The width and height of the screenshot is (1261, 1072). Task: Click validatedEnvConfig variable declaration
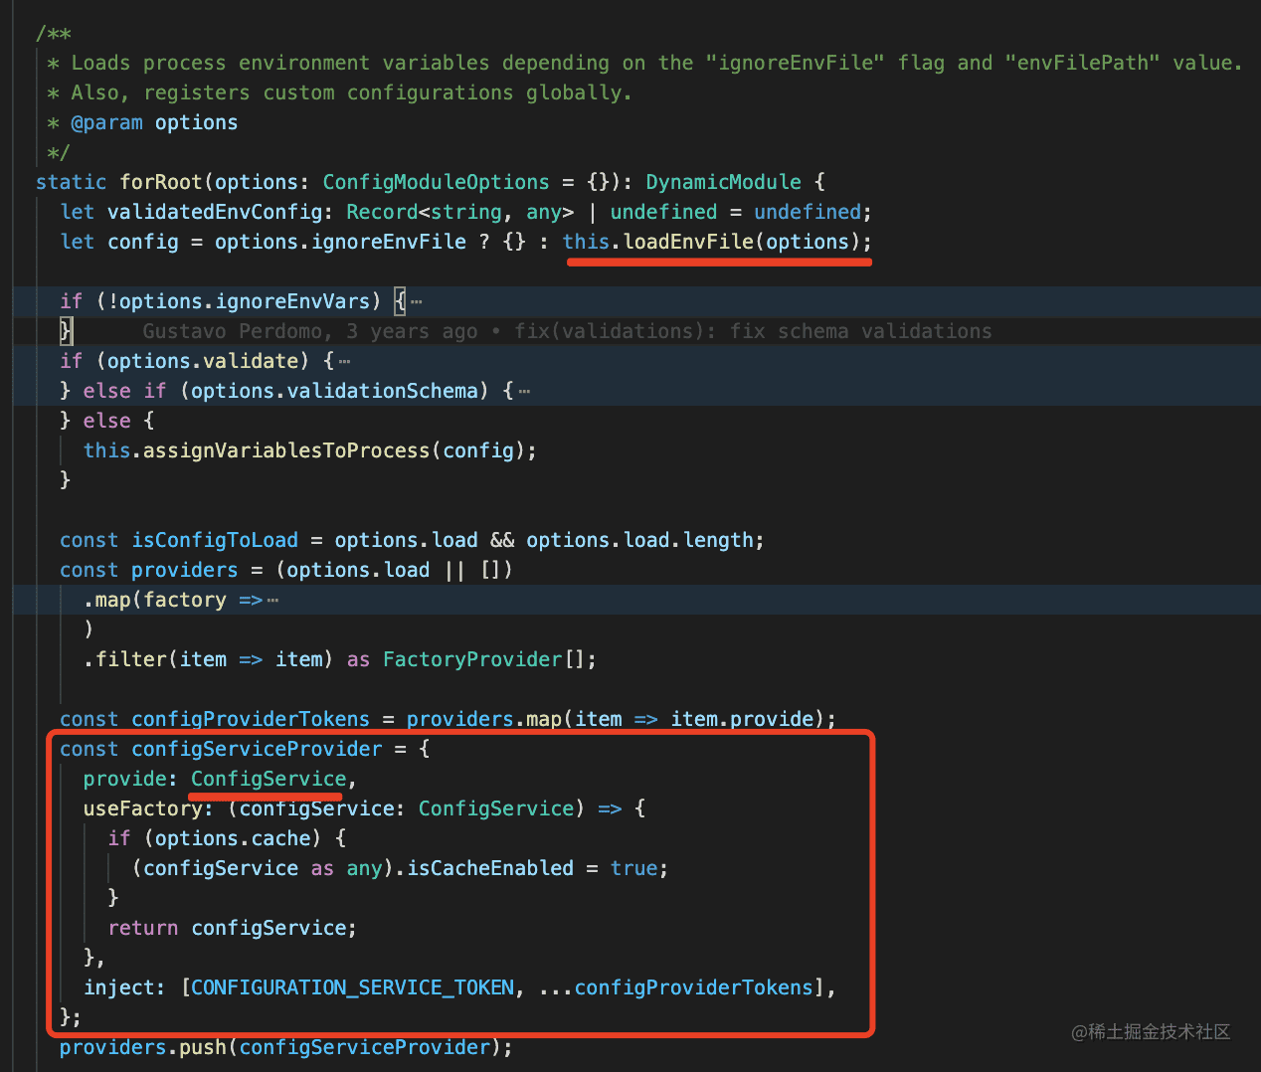[x=214, y=213]
